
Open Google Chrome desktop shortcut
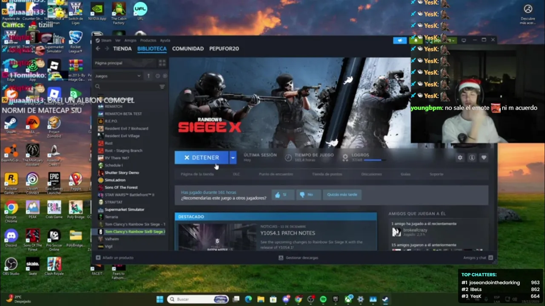coord(11,210)
